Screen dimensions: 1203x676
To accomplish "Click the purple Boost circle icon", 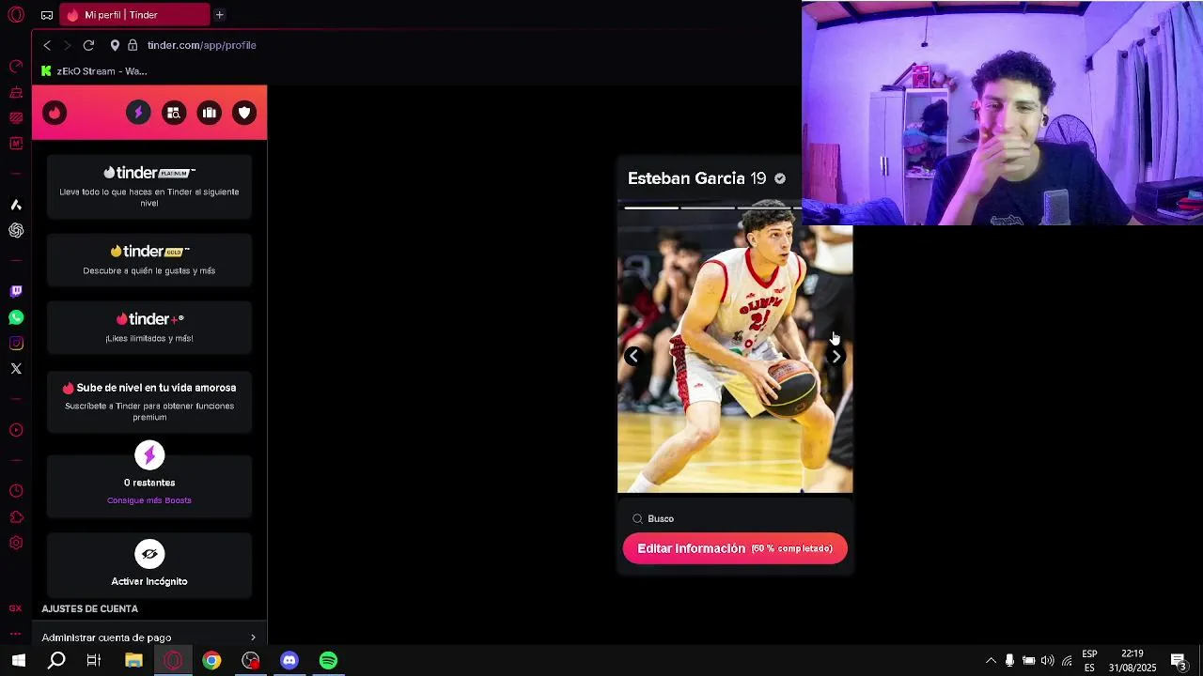I will pyautogui.click(x=149, y=455).
